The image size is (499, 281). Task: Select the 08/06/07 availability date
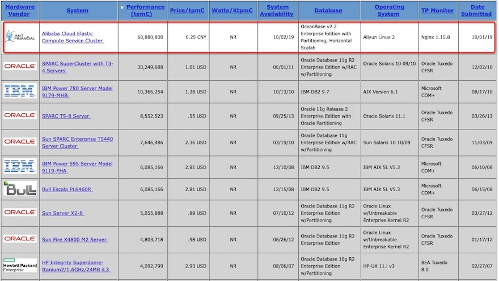click(283, 266)
